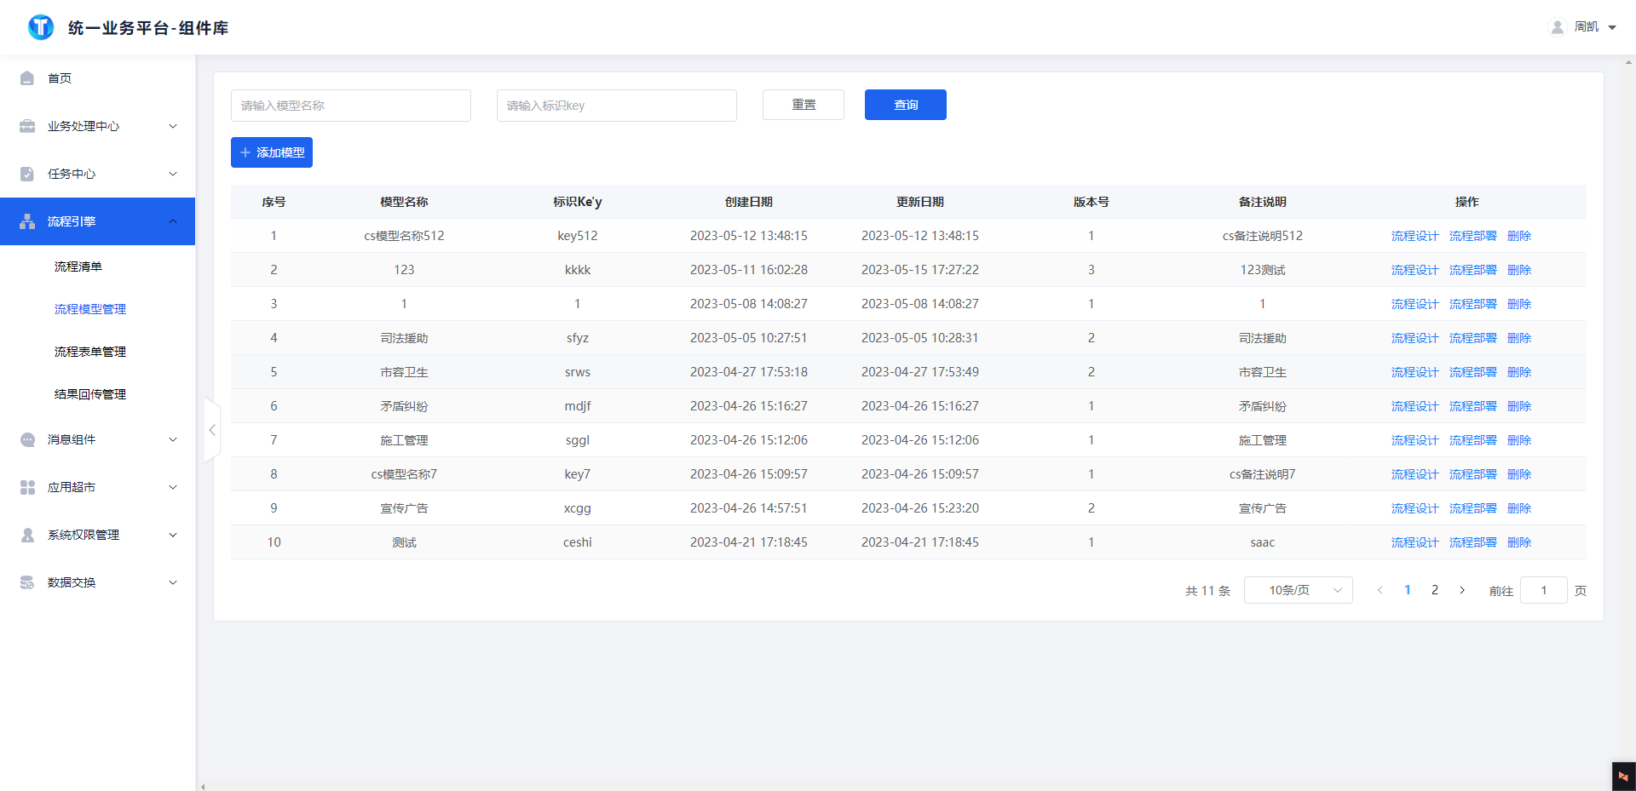Click the 查询 search button
The height and width of the screenshot is (791, 1636).
tap(906, 105)
